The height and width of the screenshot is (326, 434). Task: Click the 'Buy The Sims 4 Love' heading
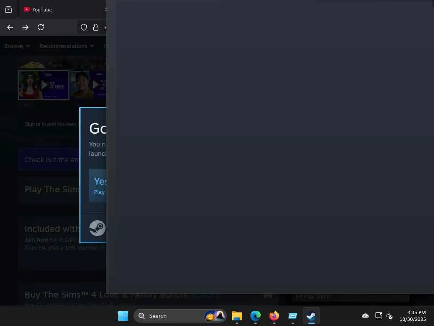pos(106,295)
